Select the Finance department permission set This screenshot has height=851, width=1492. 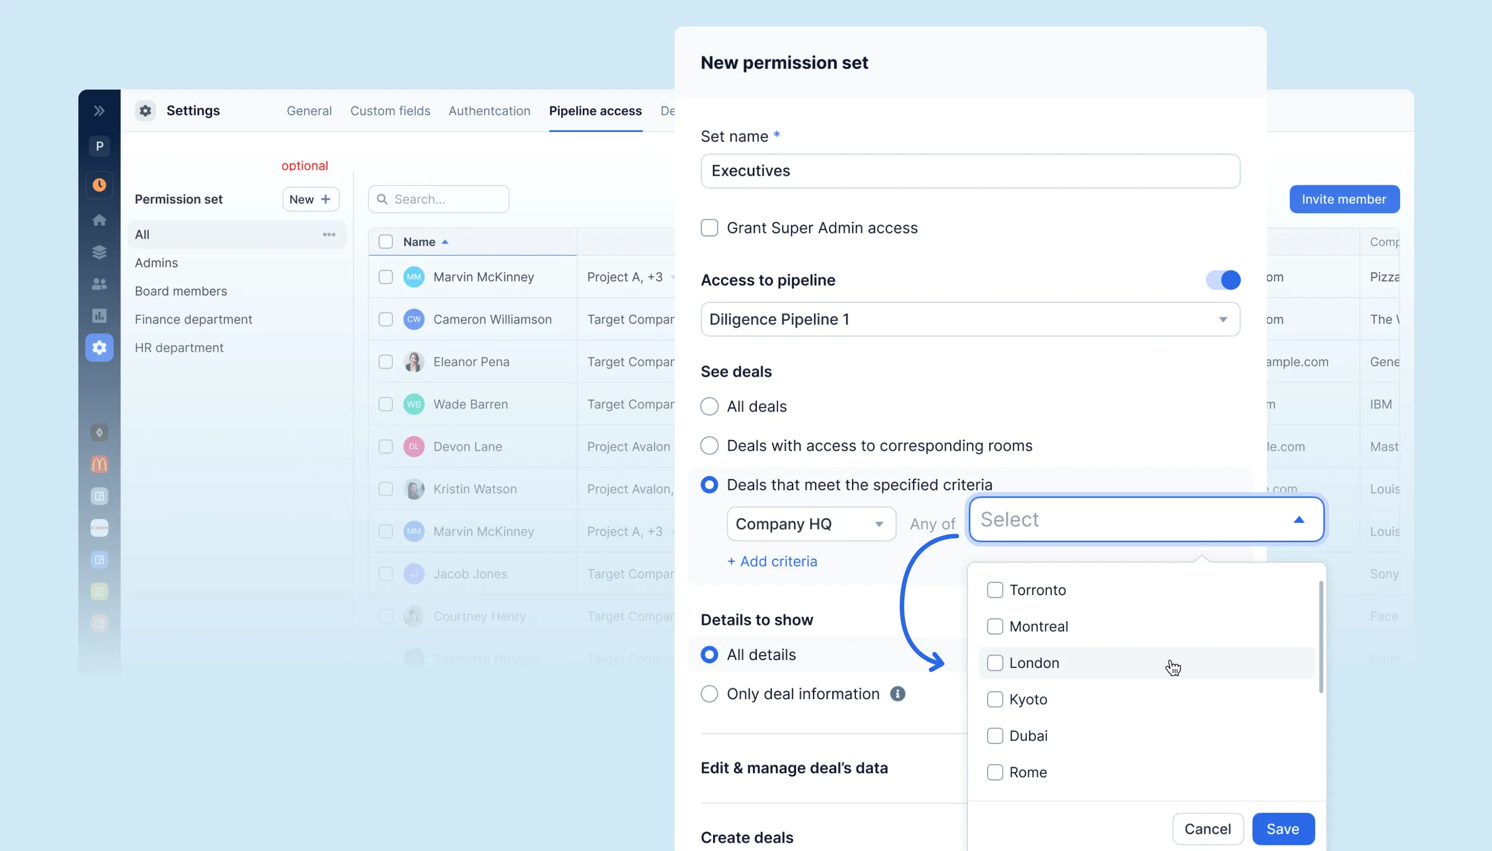(194, 319)
